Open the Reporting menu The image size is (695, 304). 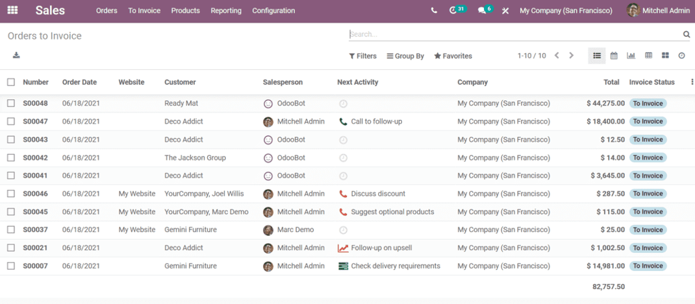point(226,11)
